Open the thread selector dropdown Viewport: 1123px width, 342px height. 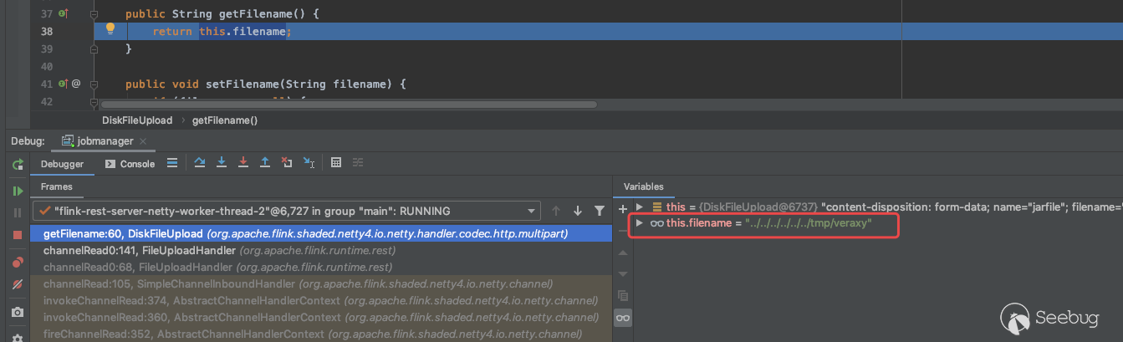pyautogui.click(x=531, y=211)
